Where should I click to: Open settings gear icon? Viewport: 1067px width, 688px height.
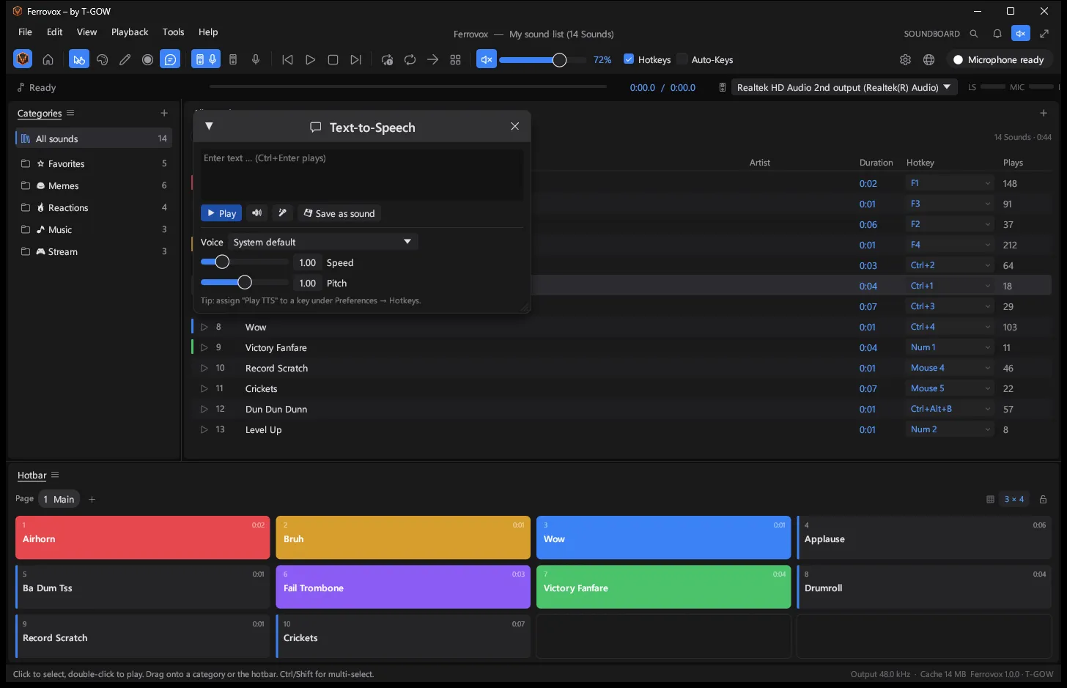point(905,60)
